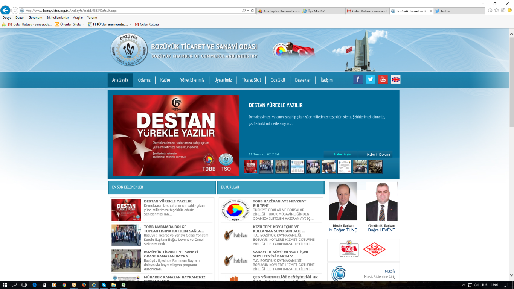
Task: Open Windows Store from taskbar
Action: (44, 285)
